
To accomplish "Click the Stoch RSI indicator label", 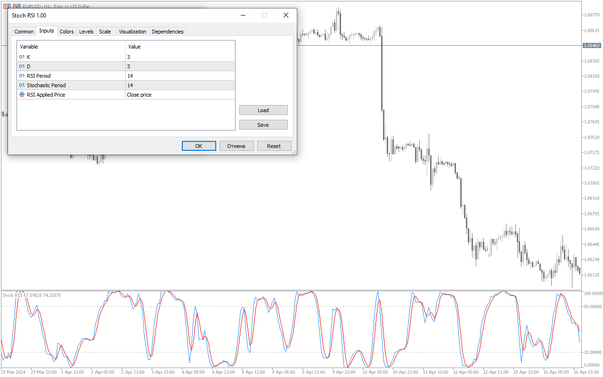I will pos(32,295).
